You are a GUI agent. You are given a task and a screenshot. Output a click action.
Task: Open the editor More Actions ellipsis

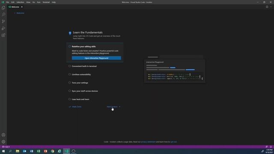click(271, 7)
